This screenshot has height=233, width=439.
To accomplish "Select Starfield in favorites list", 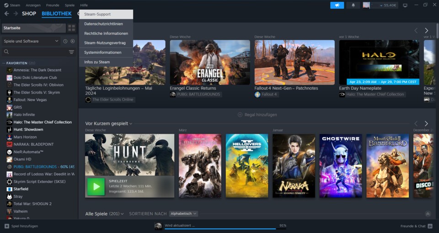I will (x=21, y=189).
